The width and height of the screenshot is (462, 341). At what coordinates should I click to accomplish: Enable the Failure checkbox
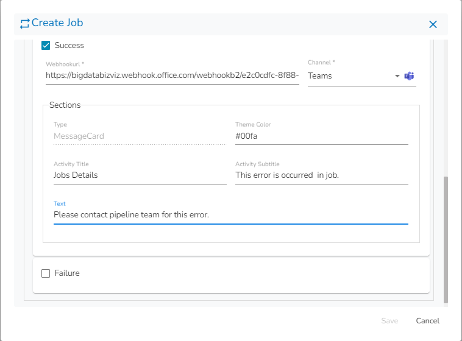click(x=46, y=273)
